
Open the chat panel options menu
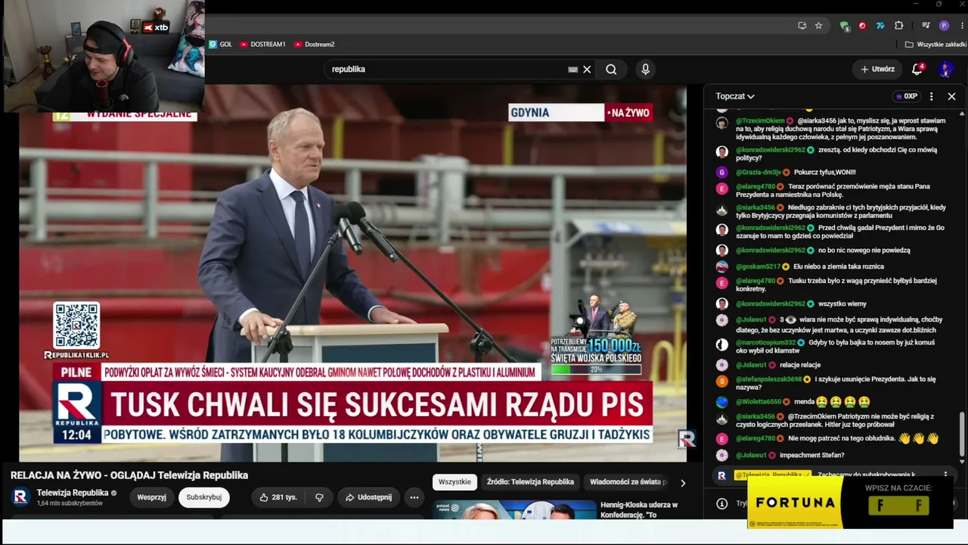point(932,96)
